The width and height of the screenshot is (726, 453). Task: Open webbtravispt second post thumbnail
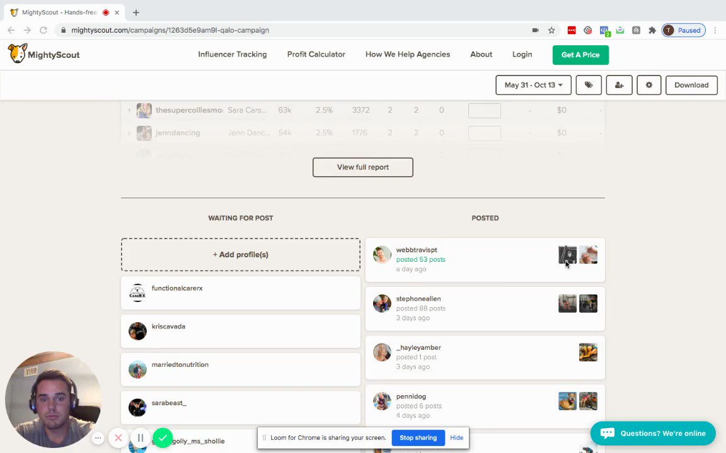click(588, 255)
